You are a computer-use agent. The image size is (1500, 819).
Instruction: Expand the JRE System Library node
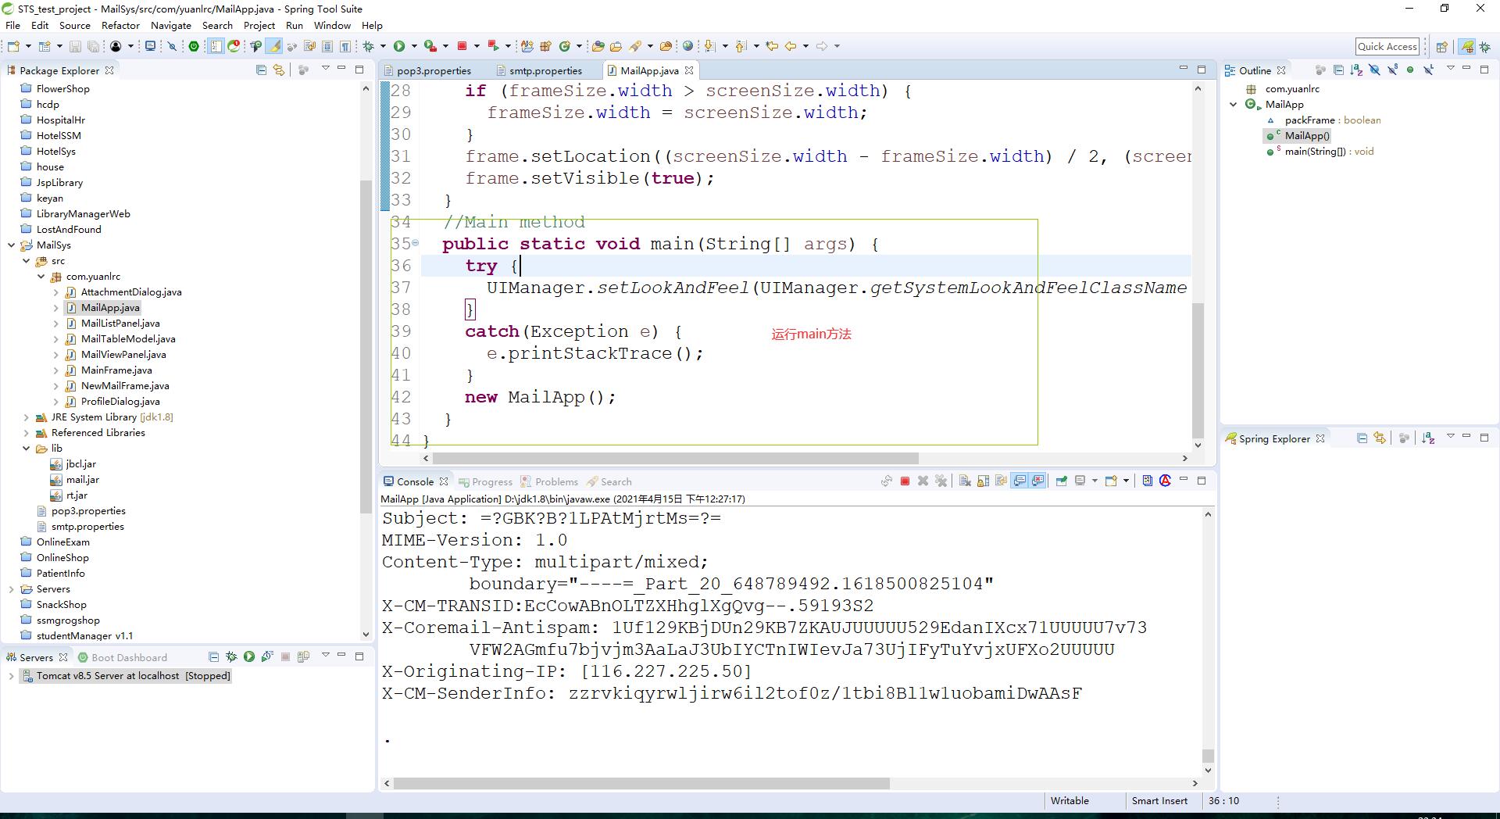pos(27,417)
